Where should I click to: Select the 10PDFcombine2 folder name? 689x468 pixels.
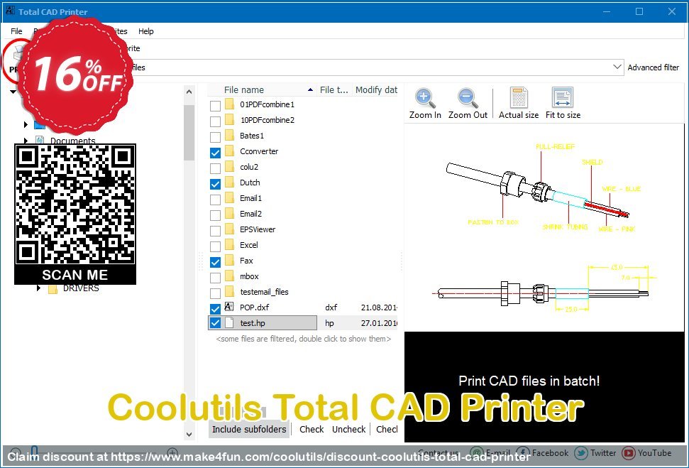coord(268,120)
